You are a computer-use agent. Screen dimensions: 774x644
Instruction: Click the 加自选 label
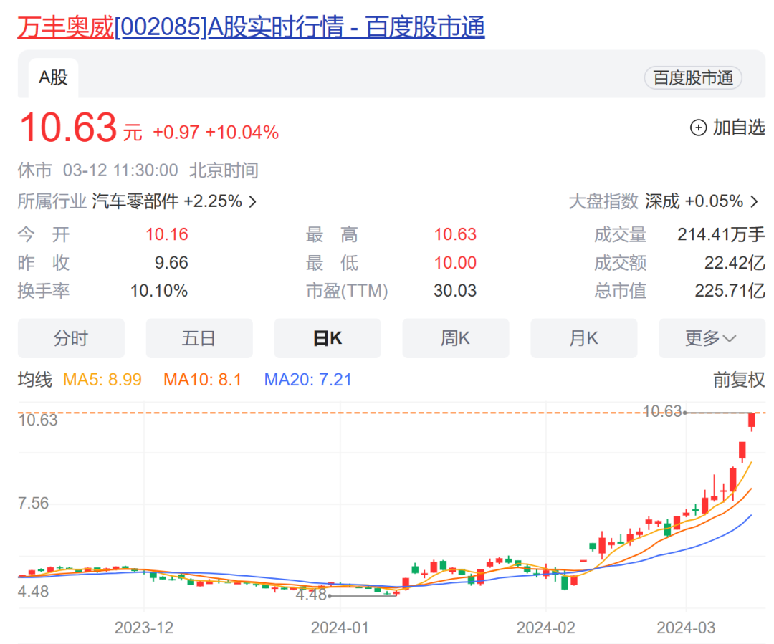[x=738, y=128]
